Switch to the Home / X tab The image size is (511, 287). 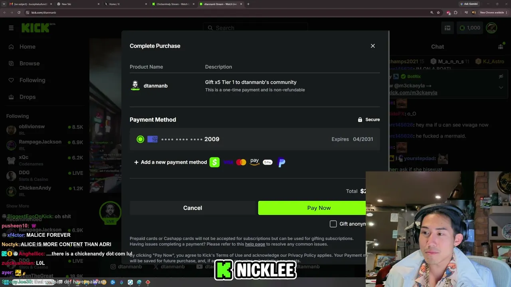click(126, 4)
